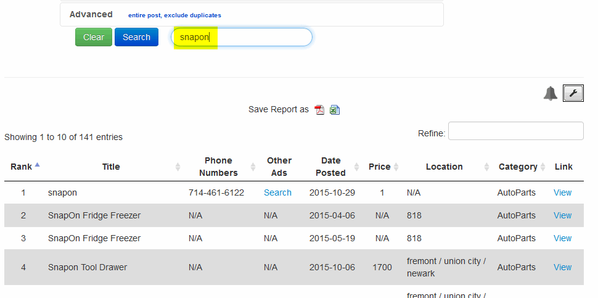Viewport: 598px width, 298px height.
Task: Select the 'Snapon Tool Drawer' title cell
Action: click(x=88, y=268)
